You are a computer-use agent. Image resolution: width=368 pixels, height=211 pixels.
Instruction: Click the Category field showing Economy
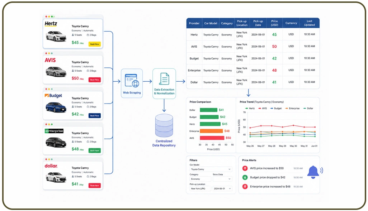coord(200,179)
